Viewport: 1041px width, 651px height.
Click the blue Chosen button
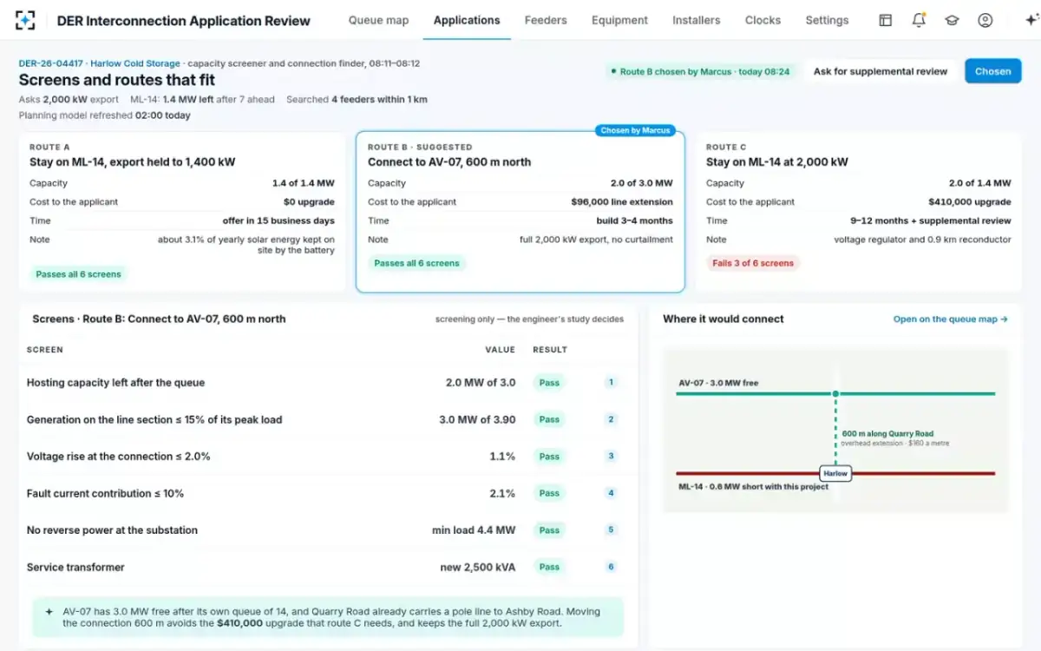click(992, 71)
